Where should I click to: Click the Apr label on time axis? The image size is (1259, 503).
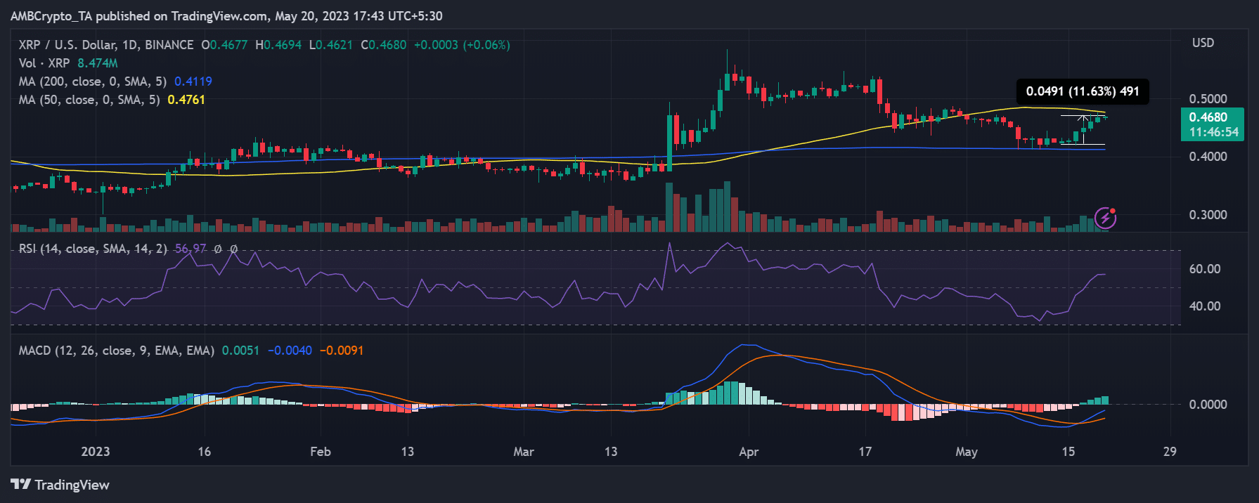pos(749,452)
